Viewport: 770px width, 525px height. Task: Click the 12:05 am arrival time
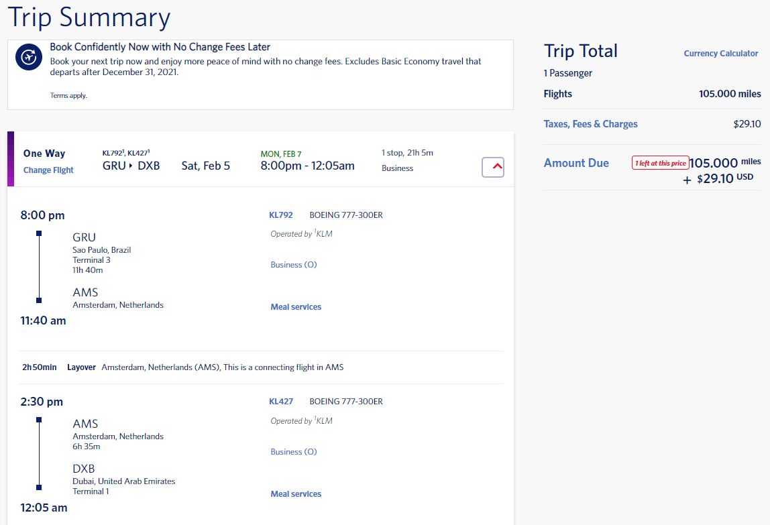pos(44,508)
